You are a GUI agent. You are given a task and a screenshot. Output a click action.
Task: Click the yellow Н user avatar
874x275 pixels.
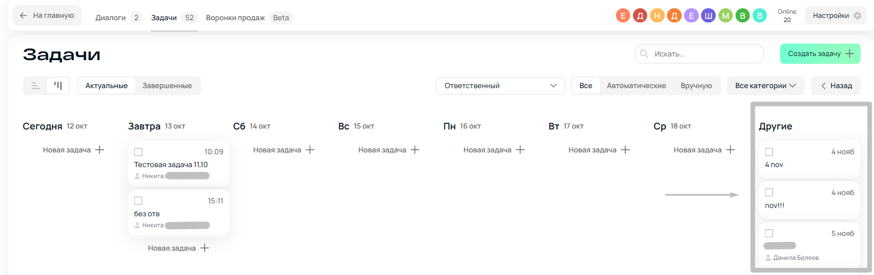click(657, 16)
